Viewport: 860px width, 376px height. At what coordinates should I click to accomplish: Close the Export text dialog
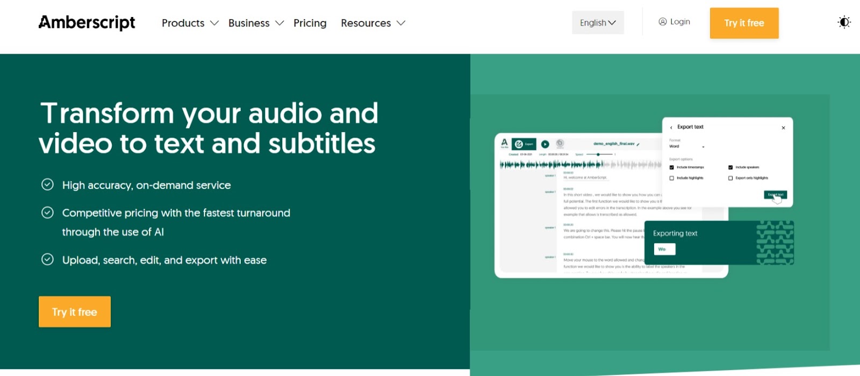[x=783, y=128]
